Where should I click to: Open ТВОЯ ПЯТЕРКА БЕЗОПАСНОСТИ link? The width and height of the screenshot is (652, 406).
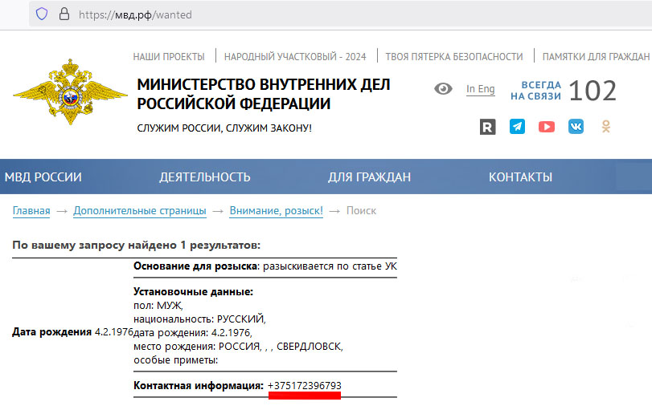tap(454, 56)
